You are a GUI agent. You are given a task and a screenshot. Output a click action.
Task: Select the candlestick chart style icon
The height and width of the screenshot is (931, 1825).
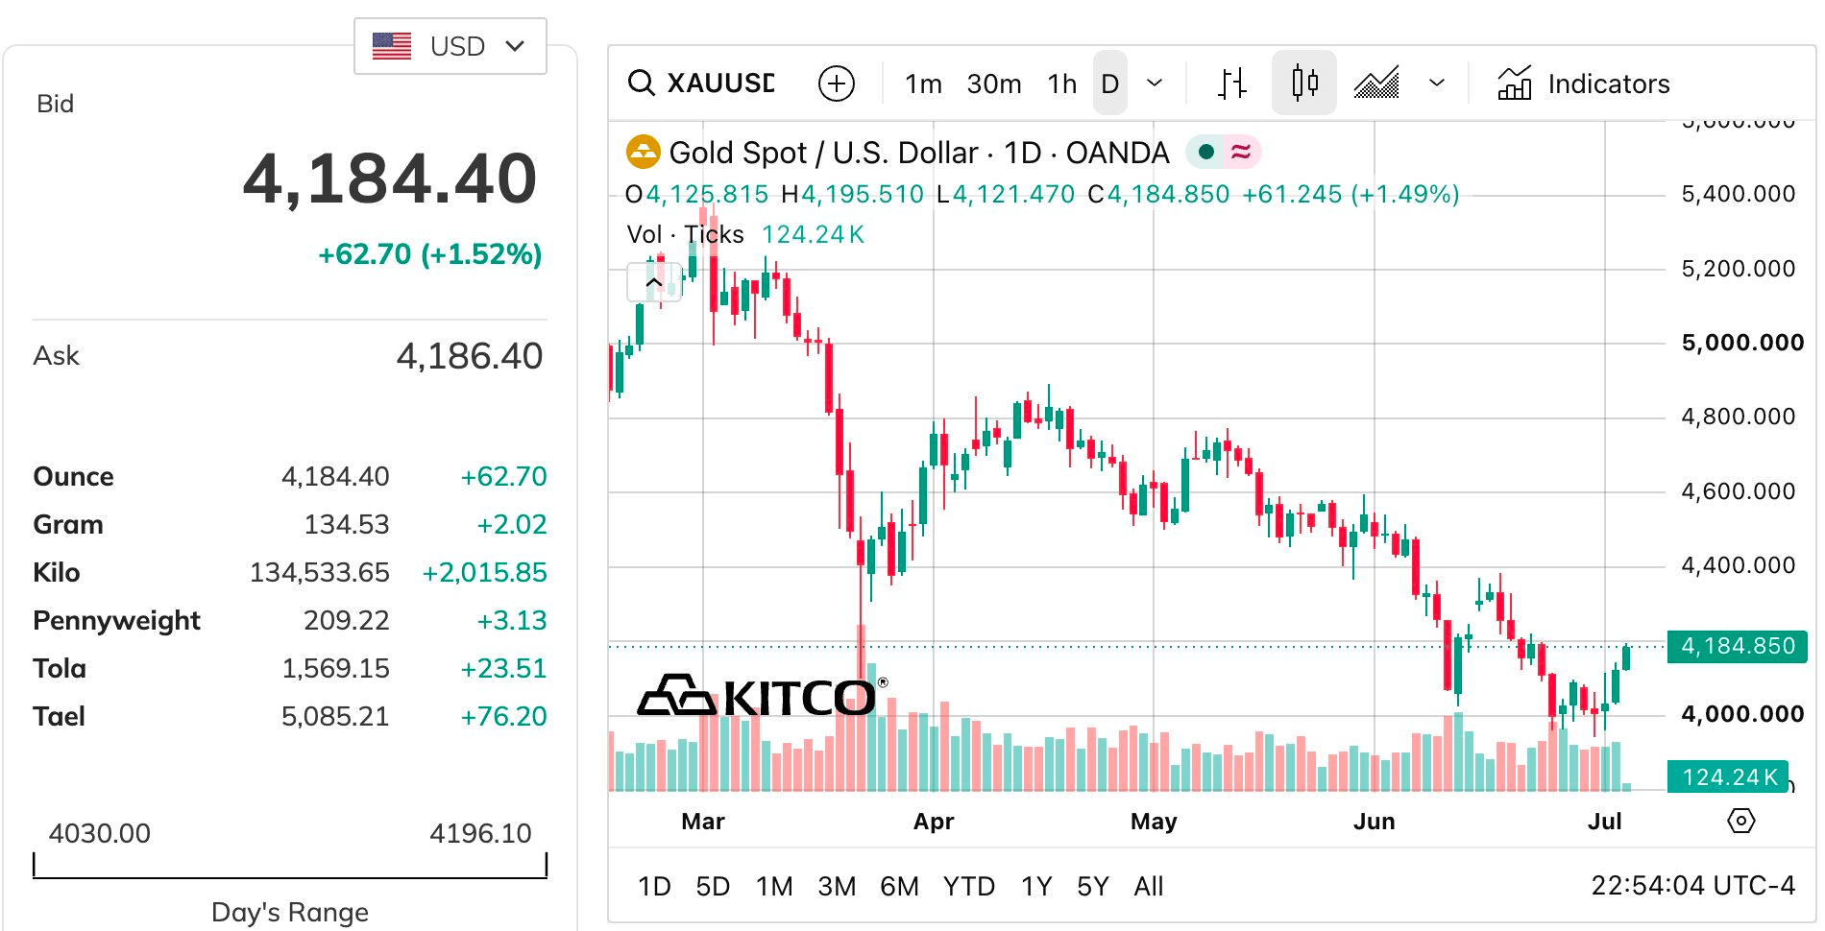(x=1304, y=84)
